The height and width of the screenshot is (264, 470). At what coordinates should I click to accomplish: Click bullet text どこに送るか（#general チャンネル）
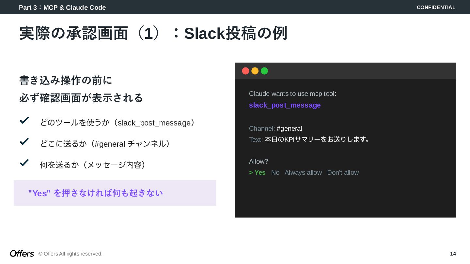pos(105,144)
